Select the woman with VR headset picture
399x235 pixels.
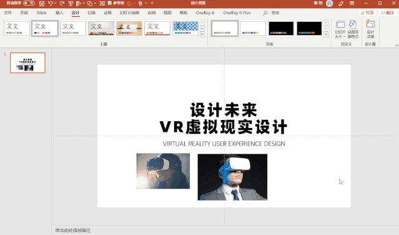point(163,171)
